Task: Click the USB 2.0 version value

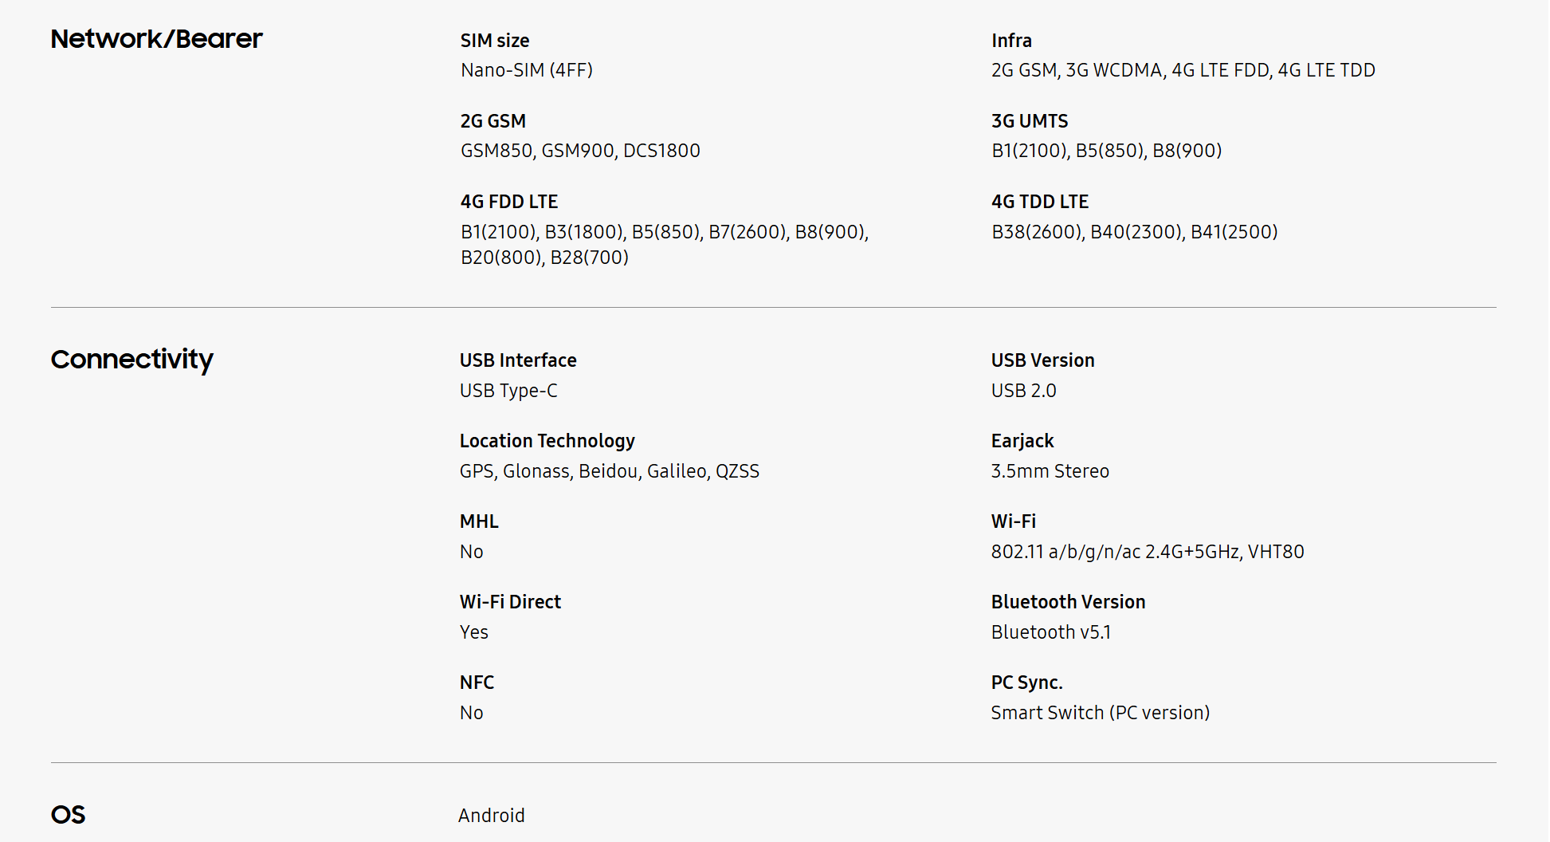Action: pyautogui.click(x=1023, y=391)
